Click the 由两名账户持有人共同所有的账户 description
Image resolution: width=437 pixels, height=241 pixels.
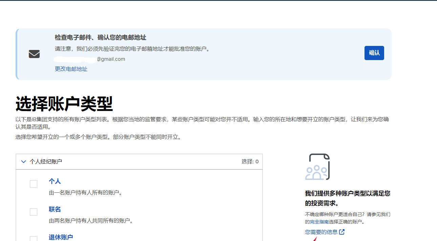click(90, 221)
